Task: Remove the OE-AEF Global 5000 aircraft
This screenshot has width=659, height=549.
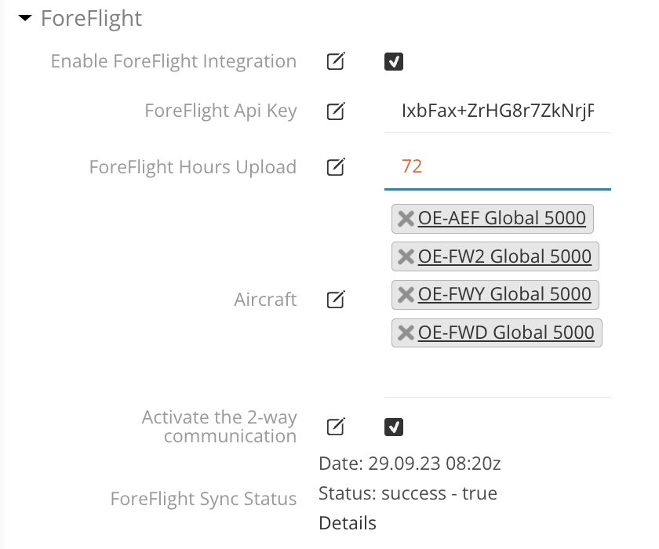Action: (406, 219)
